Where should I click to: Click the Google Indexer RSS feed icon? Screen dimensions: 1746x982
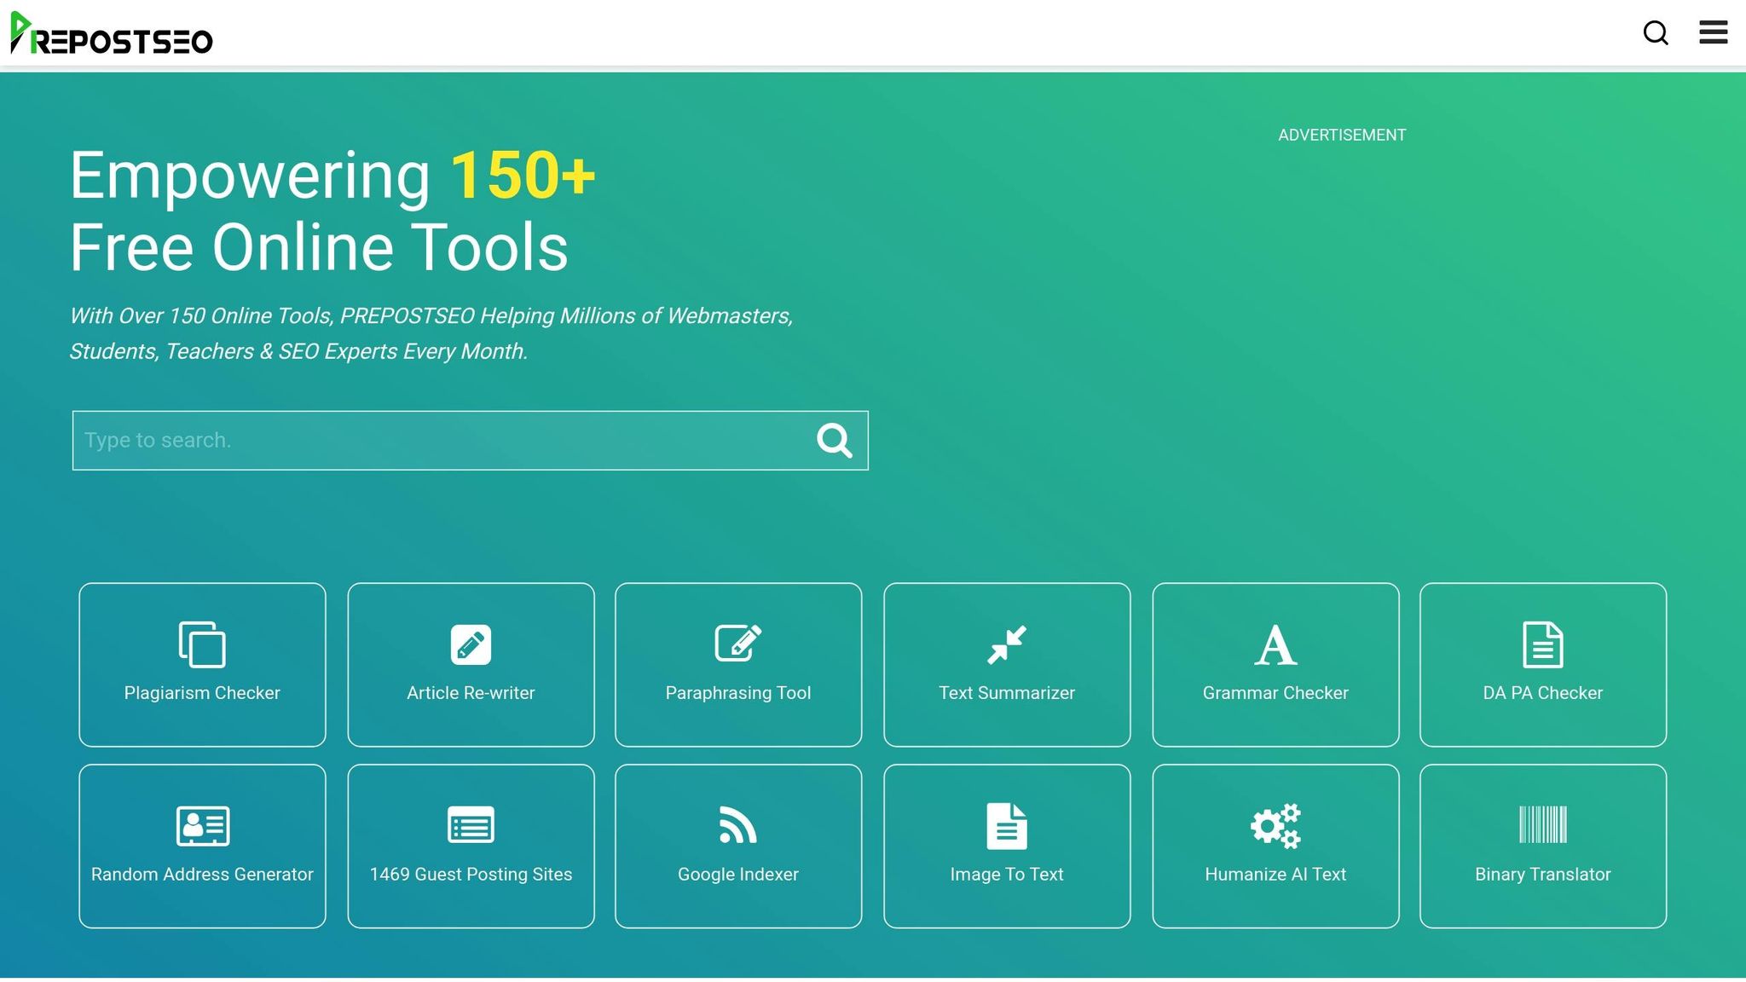tap(738, 825)
